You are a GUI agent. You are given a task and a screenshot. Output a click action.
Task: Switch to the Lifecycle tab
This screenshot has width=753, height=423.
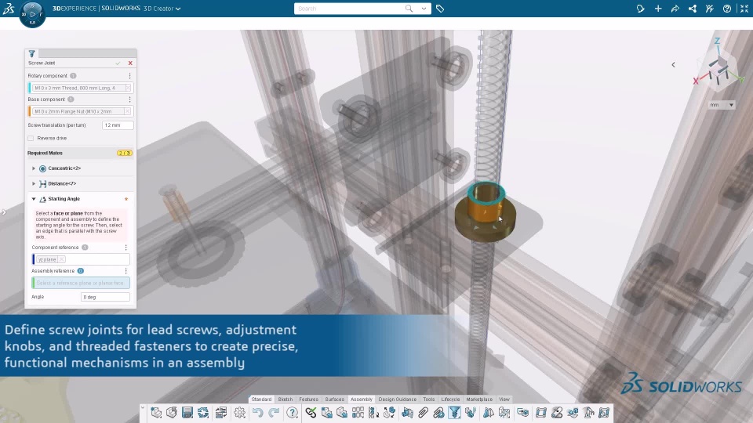pyautogui.click(x=450, y=399)
